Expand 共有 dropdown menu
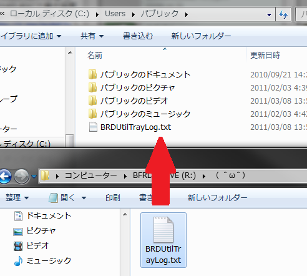This screenshot has height=276, width=307. click(x=101, y=36)
